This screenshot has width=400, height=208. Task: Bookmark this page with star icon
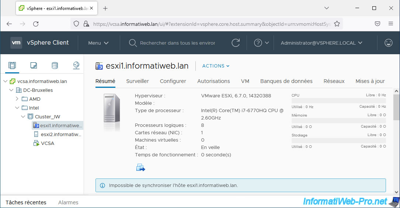coord(337,24)
